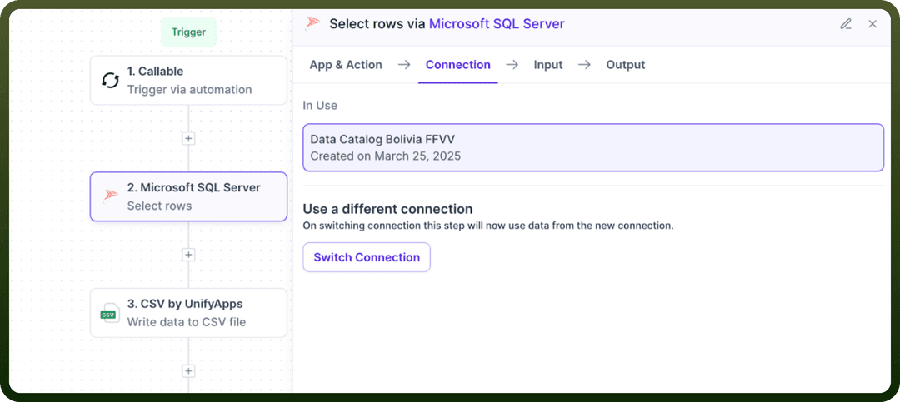This screenshot has width=900, height=402.
Task: Click the 'Use a different connection' heading
Action: (x=388, y=208)
